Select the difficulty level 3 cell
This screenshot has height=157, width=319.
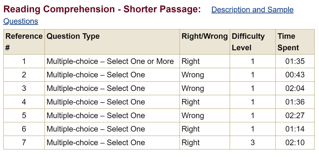[x=252, y=142]
